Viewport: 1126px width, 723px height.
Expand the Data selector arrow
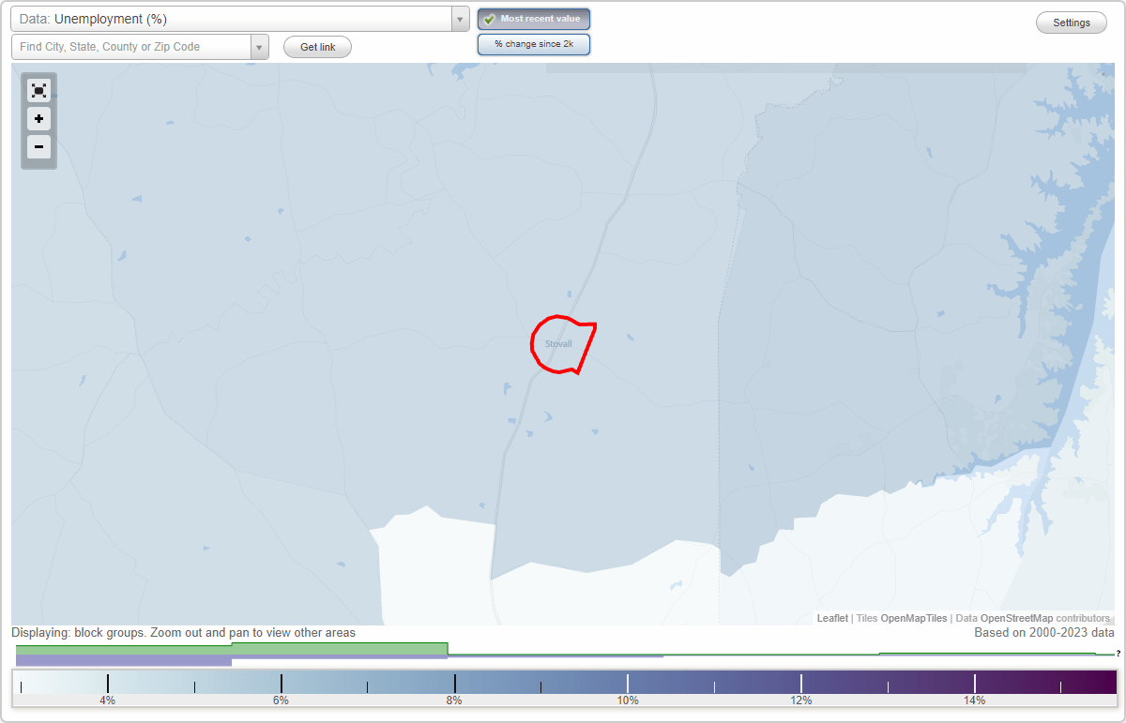point(460,19)
